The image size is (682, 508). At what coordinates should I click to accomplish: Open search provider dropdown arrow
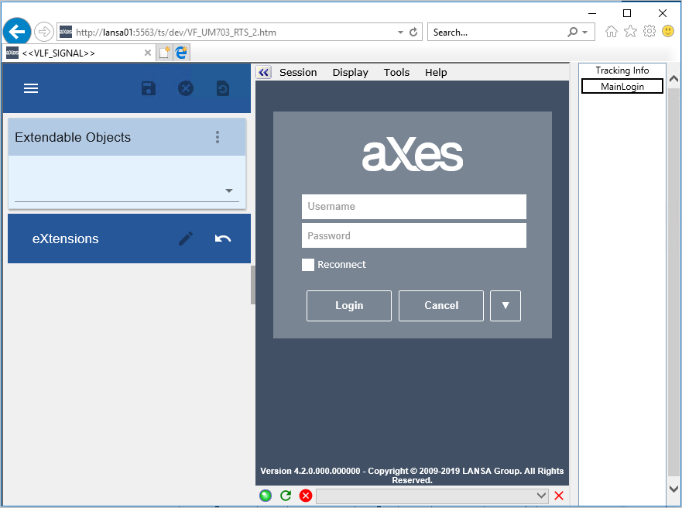(585, 33)
